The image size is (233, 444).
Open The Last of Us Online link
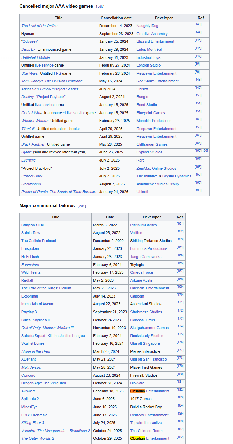pyautogui.click(x=39, y=26)
